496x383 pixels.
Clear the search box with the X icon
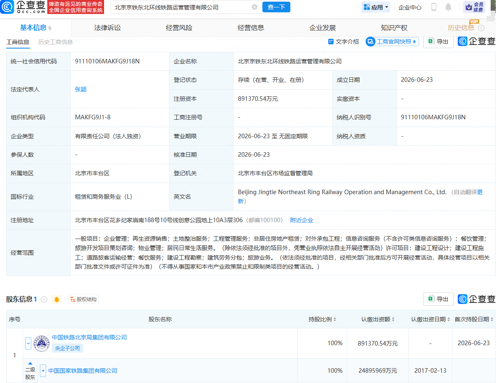255,7
